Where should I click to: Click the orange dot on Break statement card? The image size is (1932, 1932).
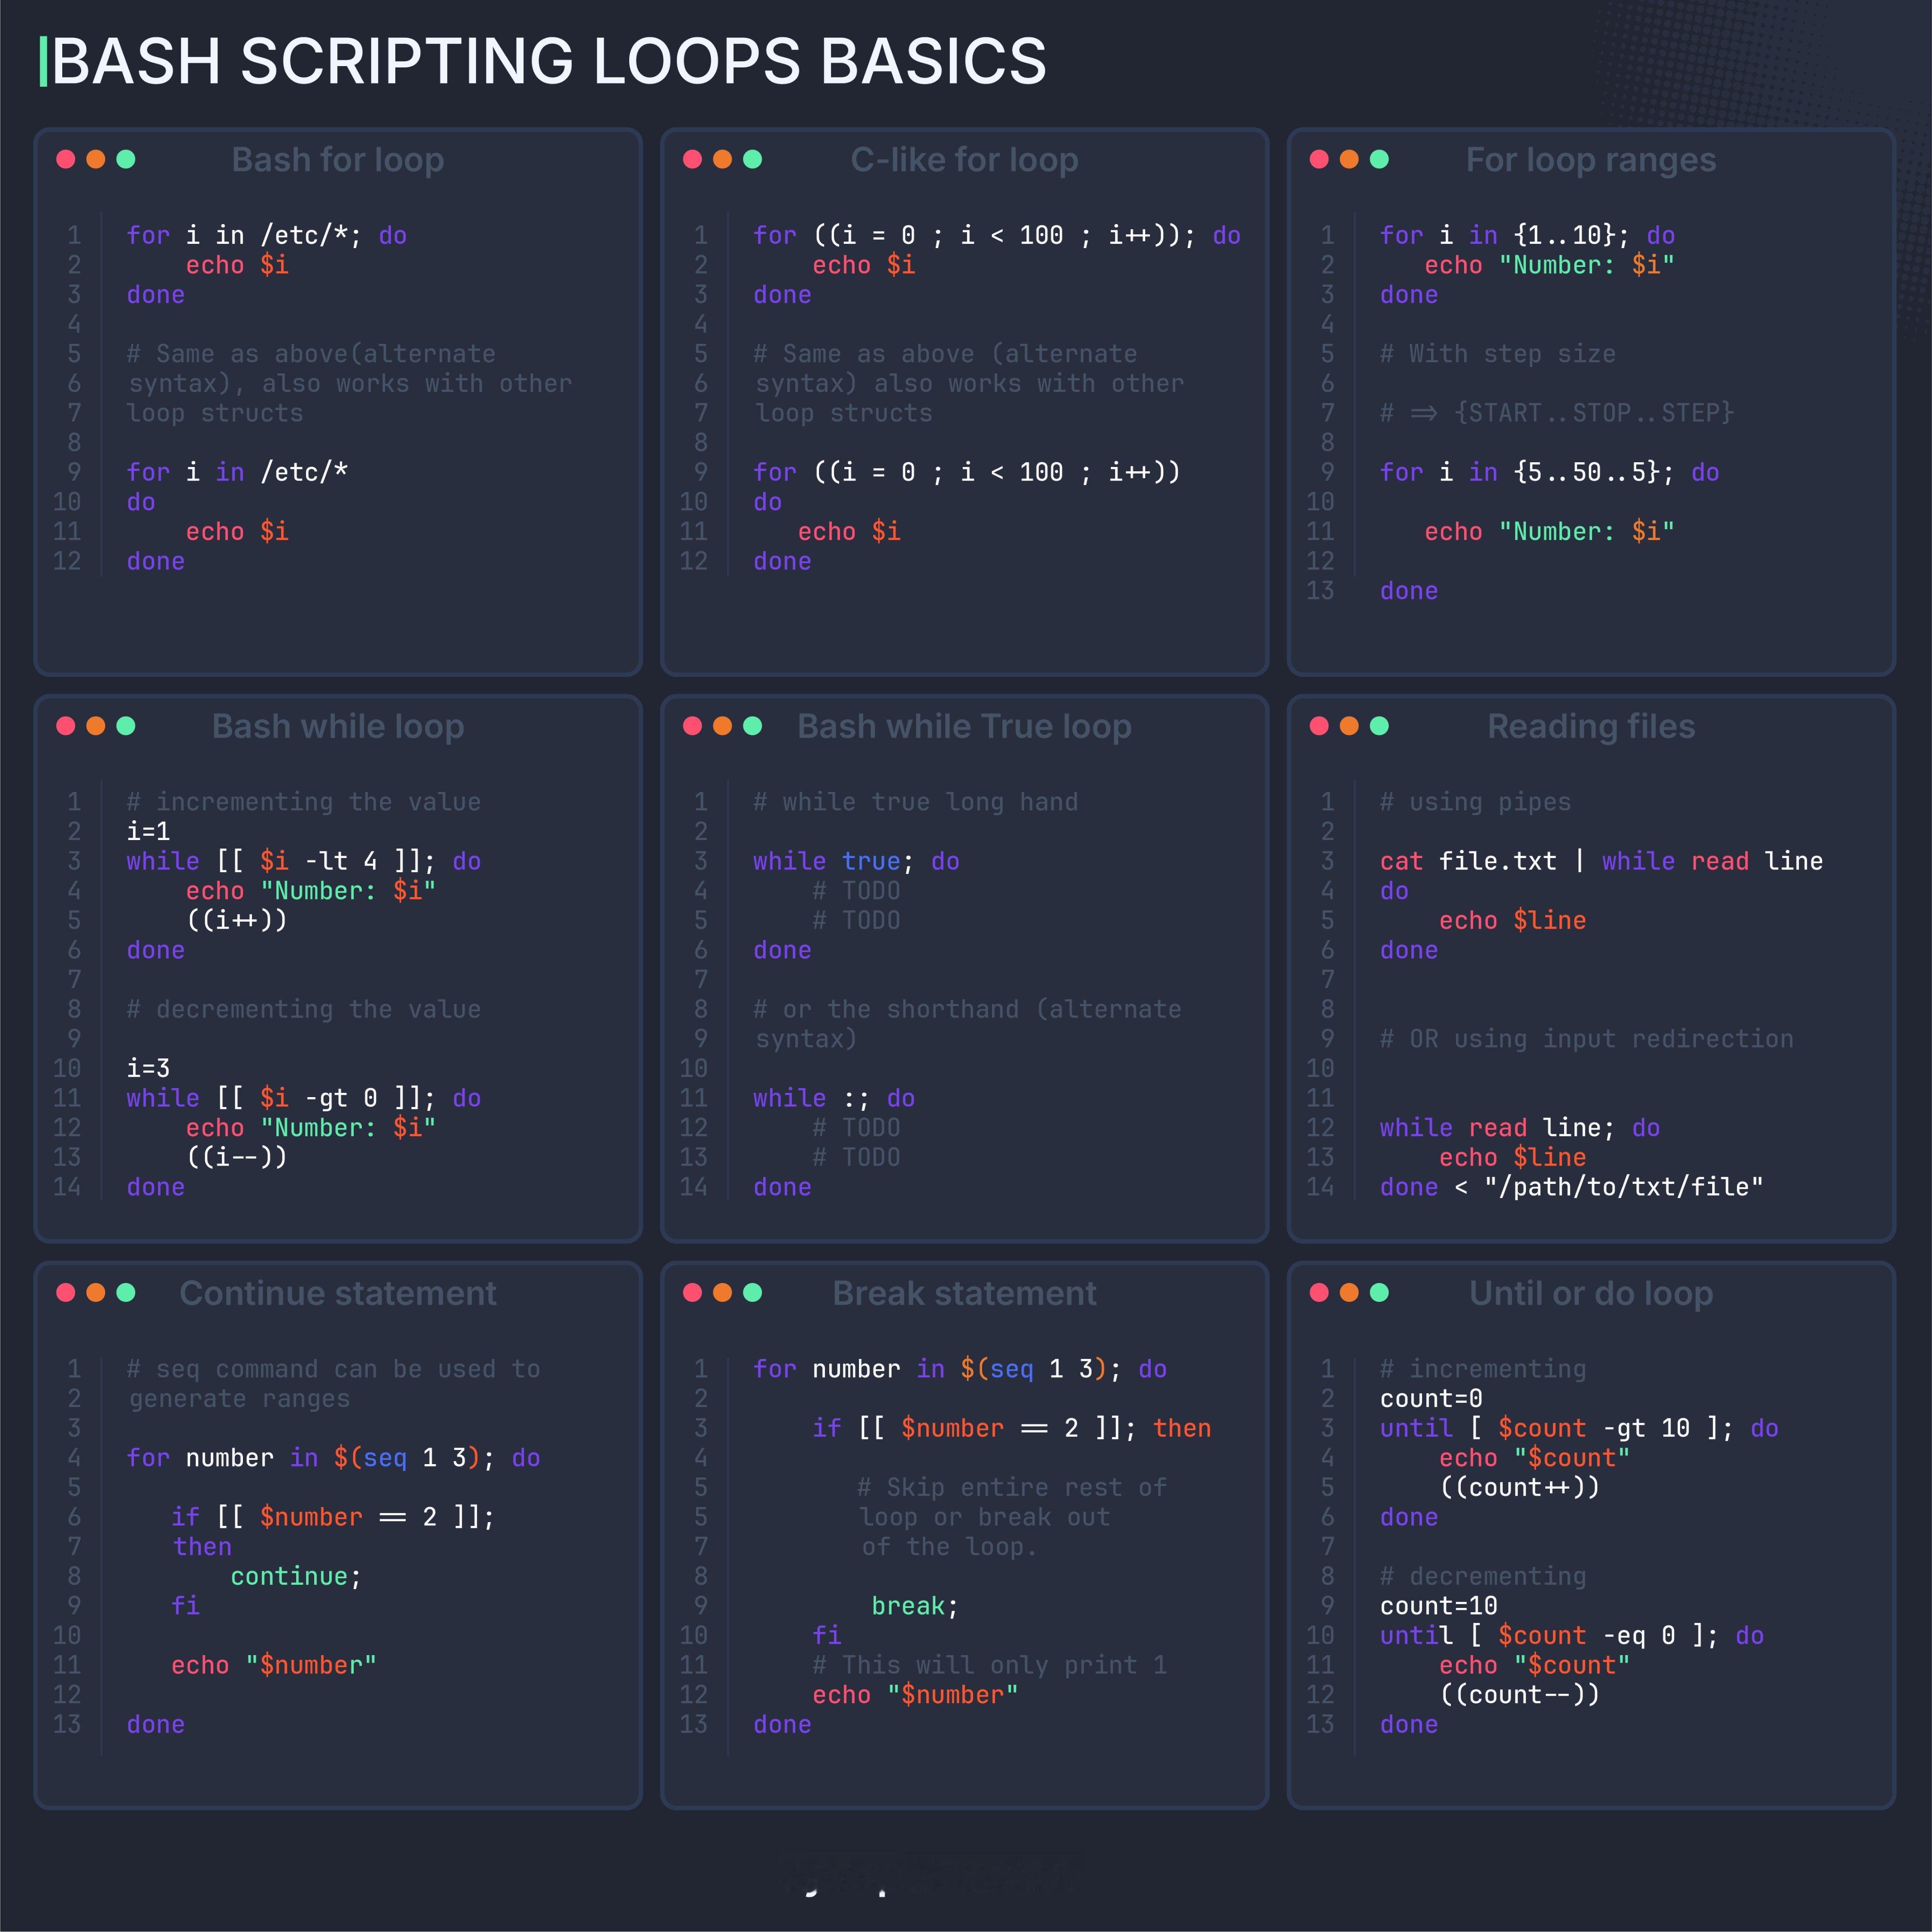(x=723, y=1292)
